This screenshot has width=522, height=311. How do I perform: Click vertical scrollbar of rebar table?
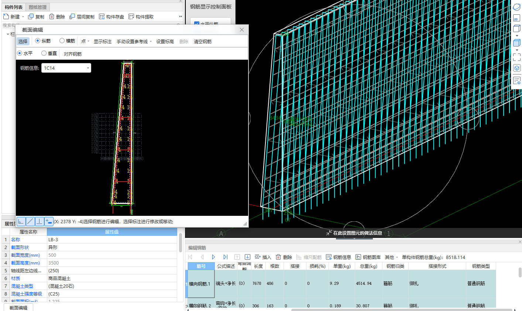coord(520,272)
